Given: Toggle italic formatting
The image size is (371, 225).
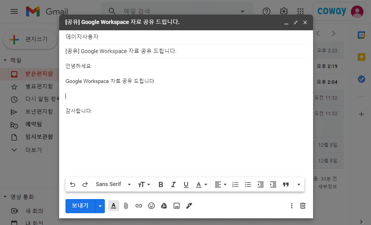Looking at the screenshot, I should [x=173, y=184].
